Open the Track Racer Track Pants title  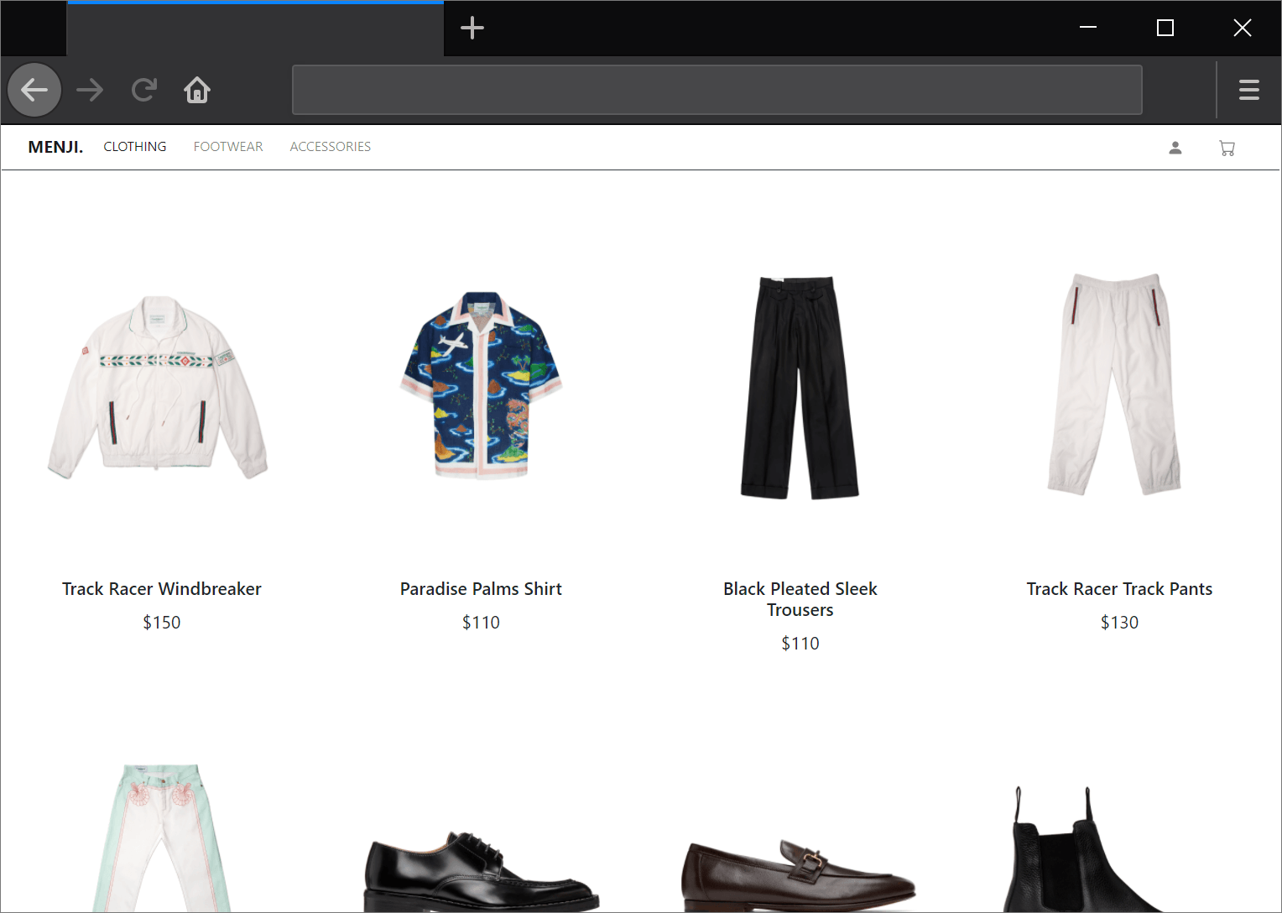click(1119, 589)
